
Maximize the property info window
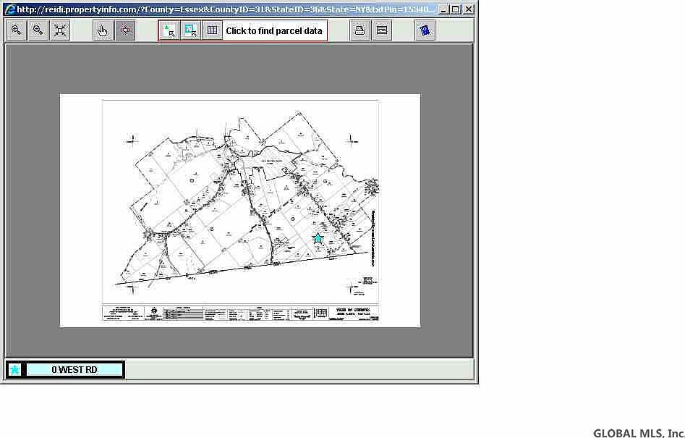(x=455, y=9)
